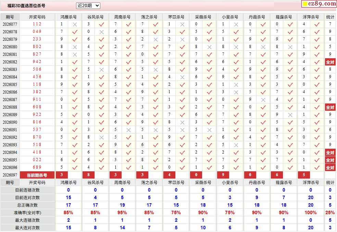Click the X mark for 谷风杀号 in row 2026092
The image size is (337, 232).
[101, 137]
